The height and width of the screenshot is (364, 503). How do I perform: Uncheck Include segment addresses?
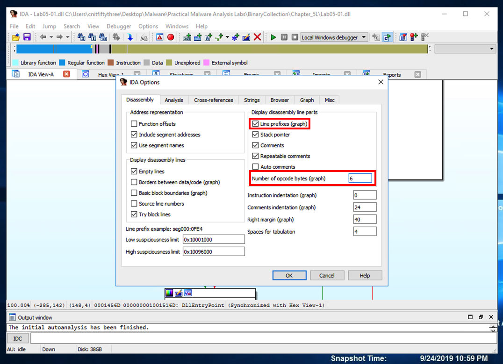(x=134, y=135)
